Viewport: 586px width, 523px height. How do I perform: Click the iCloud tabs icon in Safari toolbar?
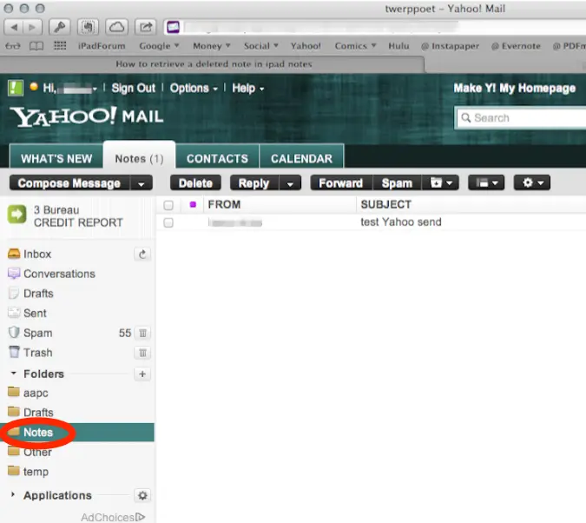(x=115, y=28)
